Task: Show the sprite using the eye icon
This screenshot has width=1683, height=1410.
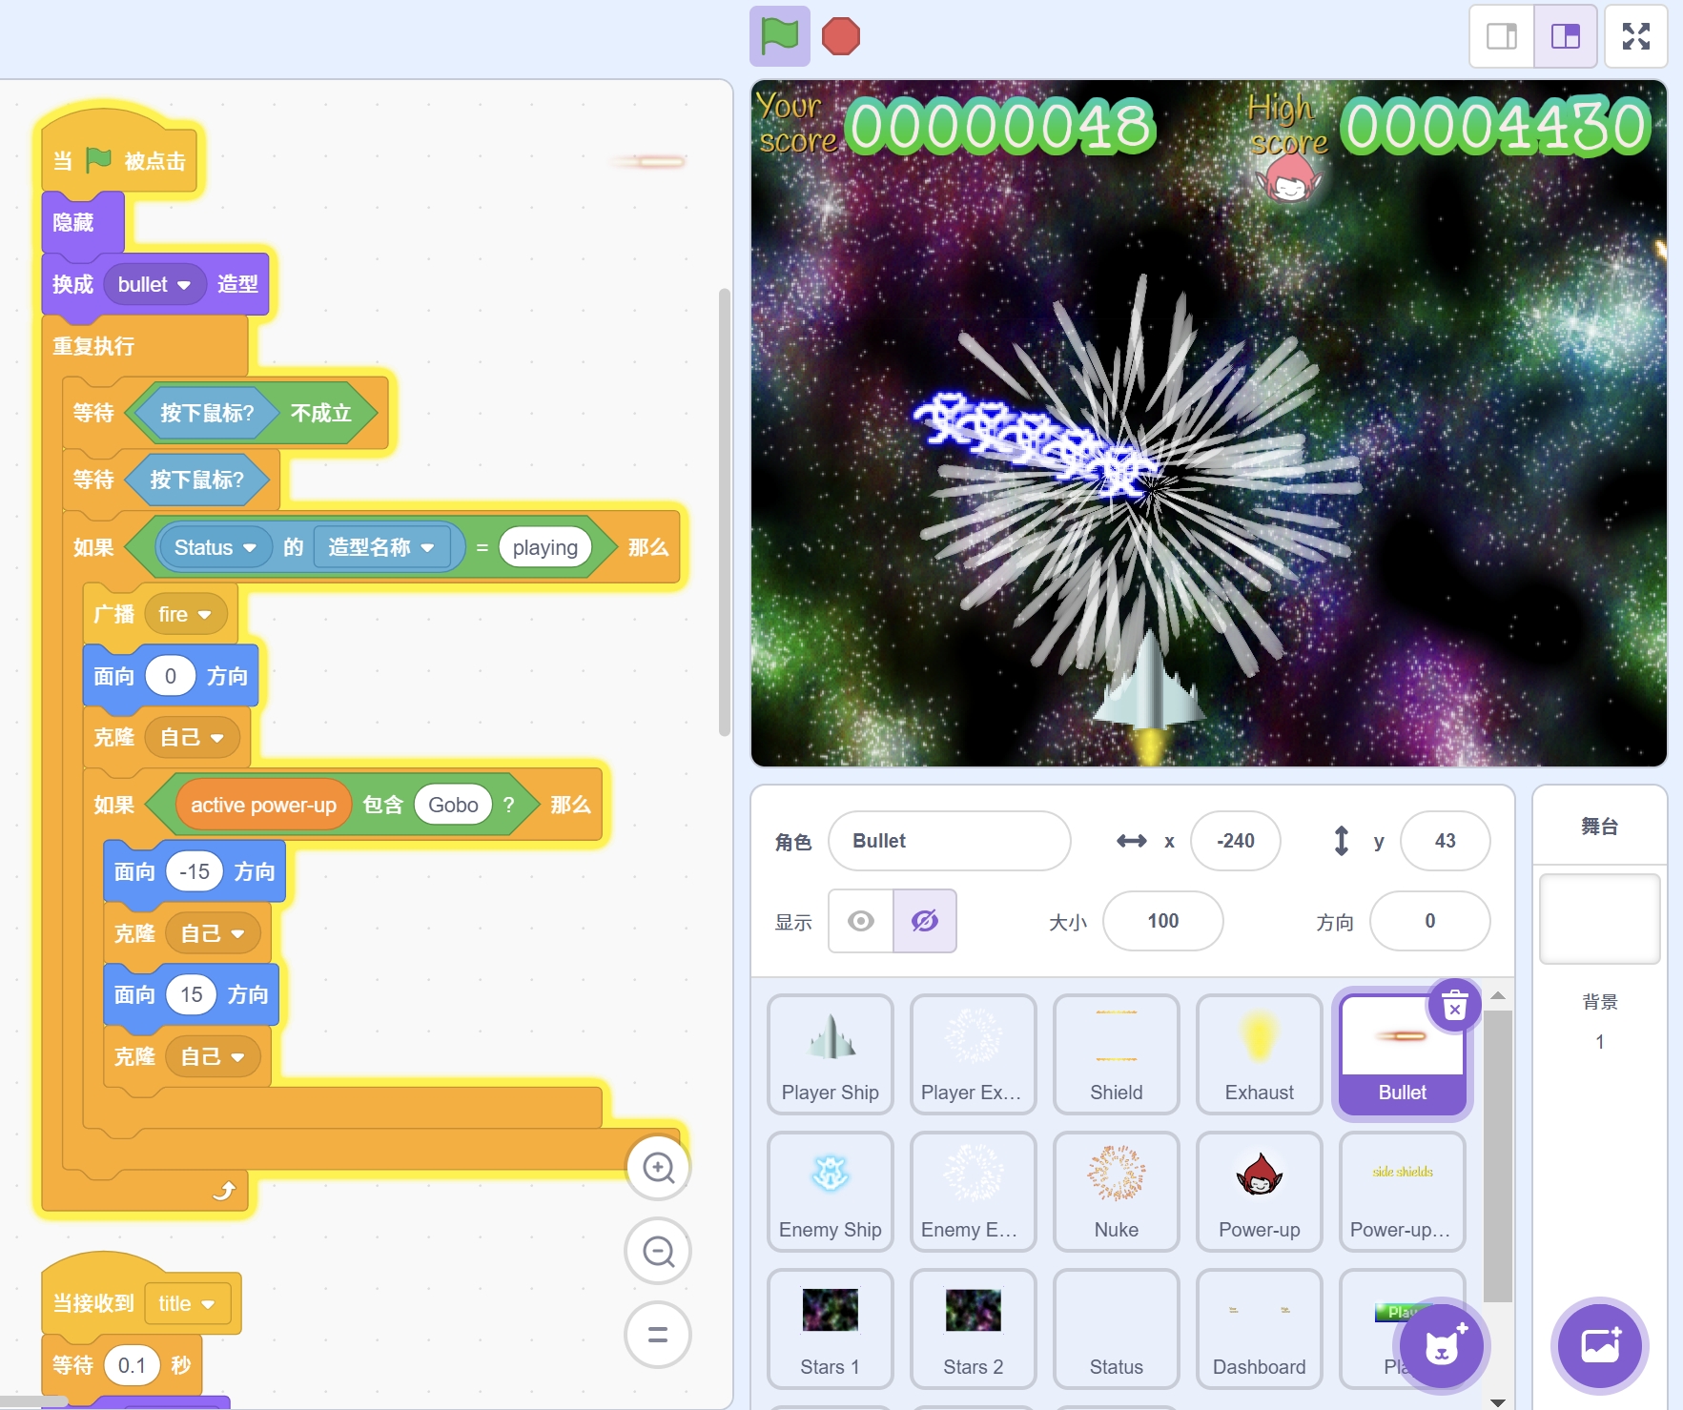Action: pyautogui.click(x=861, y=921)
